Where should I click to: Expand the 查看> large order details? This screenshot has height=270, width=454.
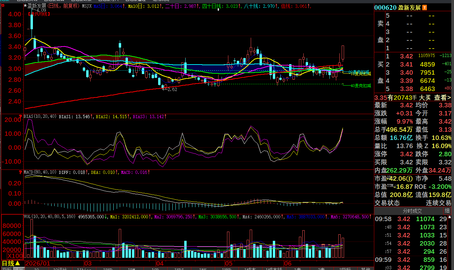[x=443, y=97]
